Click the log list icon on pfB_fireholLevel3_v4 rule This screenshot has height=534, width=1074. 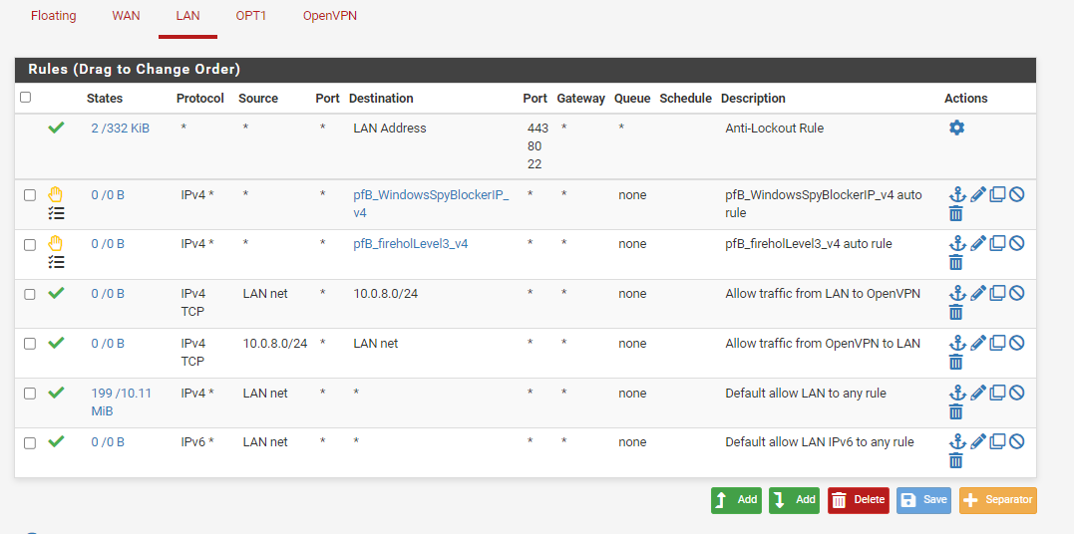(56, 262)
